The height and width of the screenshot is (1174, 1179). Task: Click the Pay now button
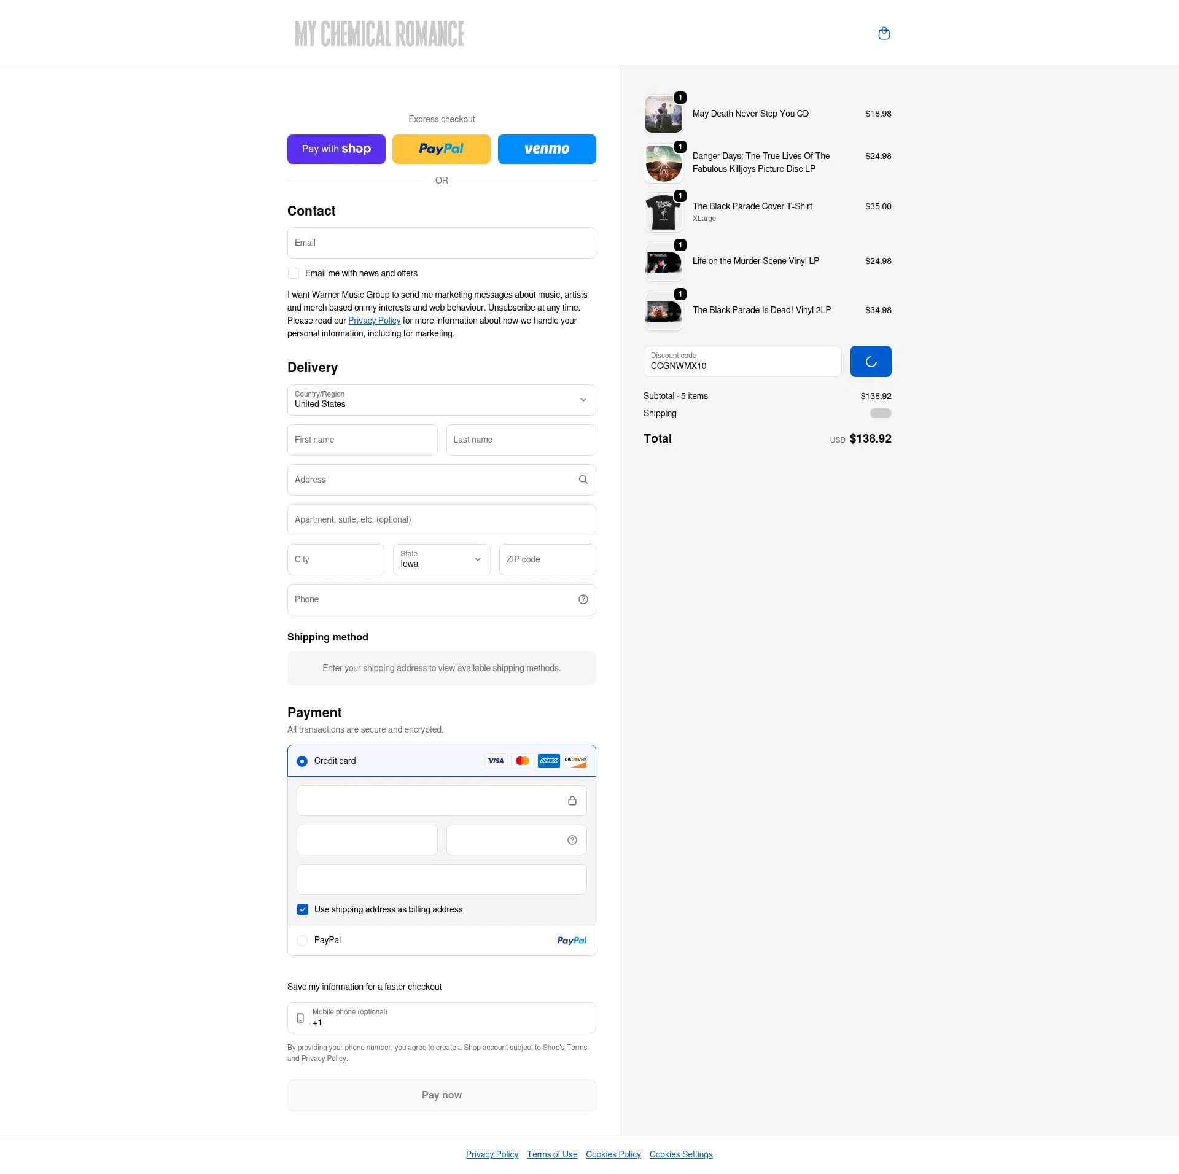(x=441, y=1095)
